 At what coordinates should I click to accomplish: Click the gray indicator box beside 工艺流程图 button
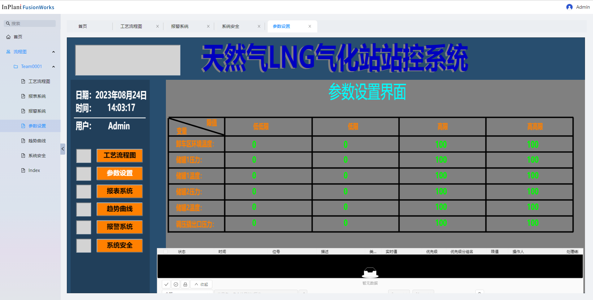84,156
